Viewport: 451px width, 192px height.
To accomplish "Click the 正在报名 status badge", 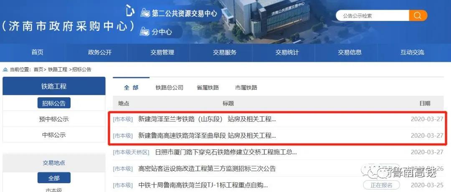I will pos(381,184).
